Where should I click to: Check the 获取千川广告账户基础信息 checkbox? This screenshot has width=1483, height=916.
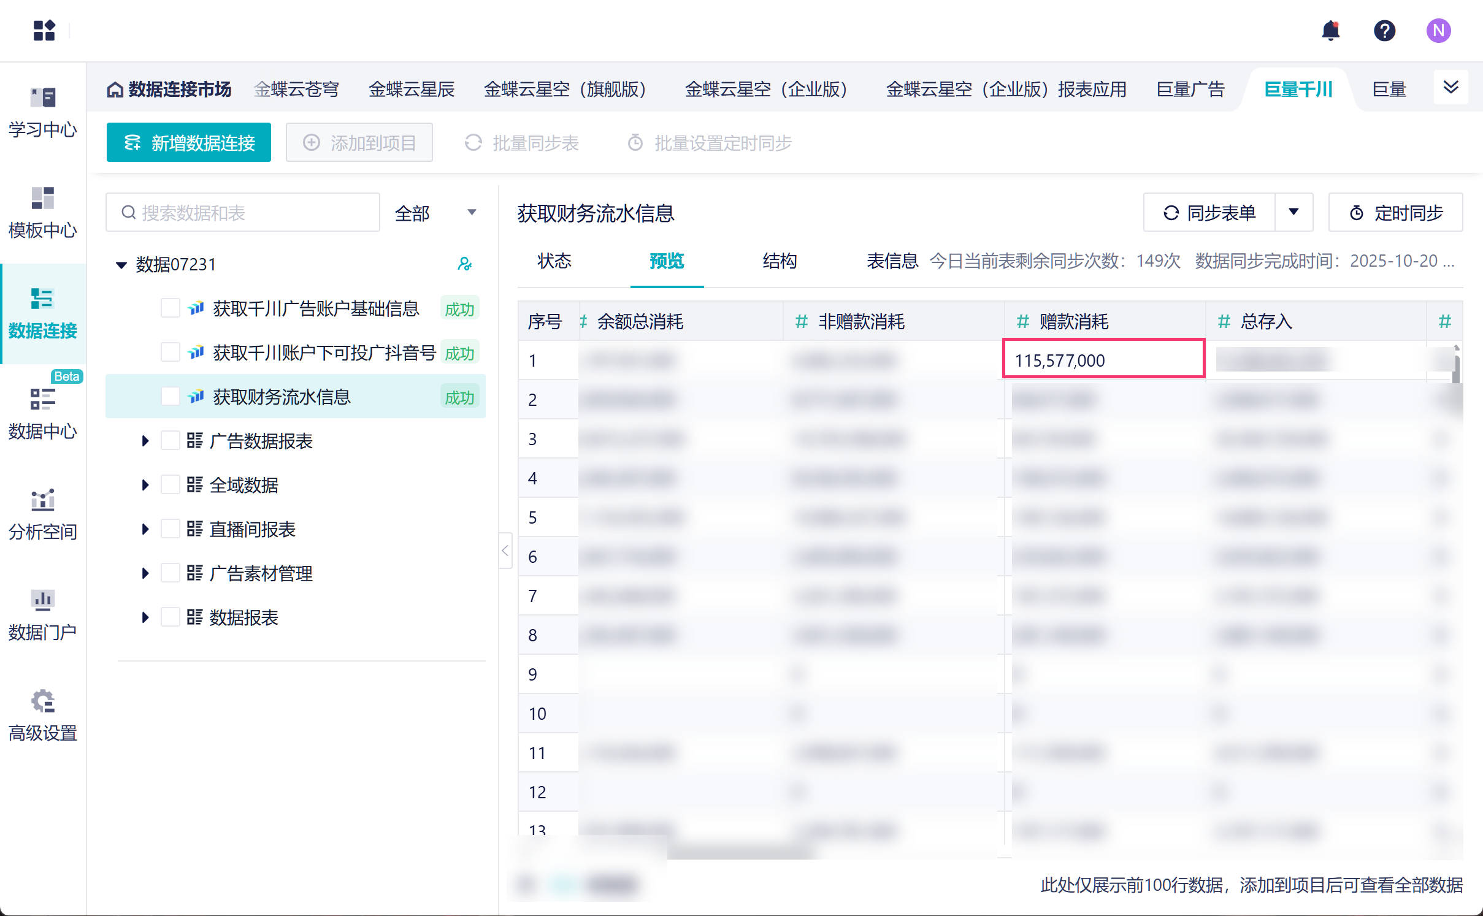[x=170, y=308]
